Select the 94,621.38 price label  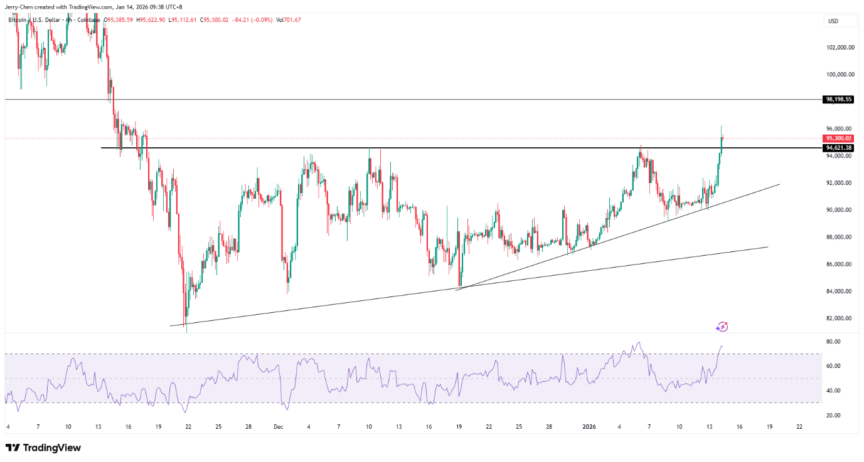[838, 148]
